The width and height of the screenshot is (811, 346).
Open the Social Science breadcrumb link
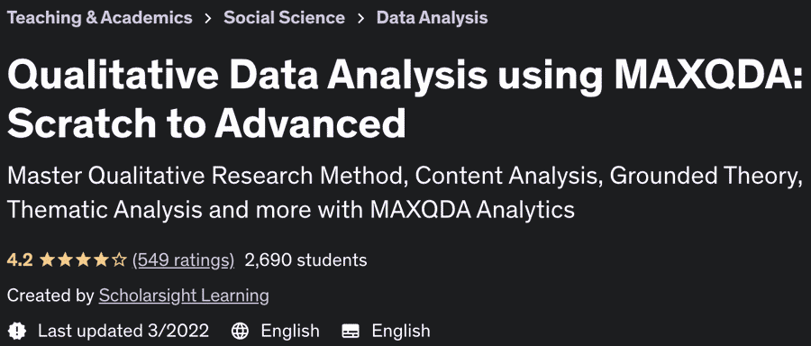tap(284, 18)
